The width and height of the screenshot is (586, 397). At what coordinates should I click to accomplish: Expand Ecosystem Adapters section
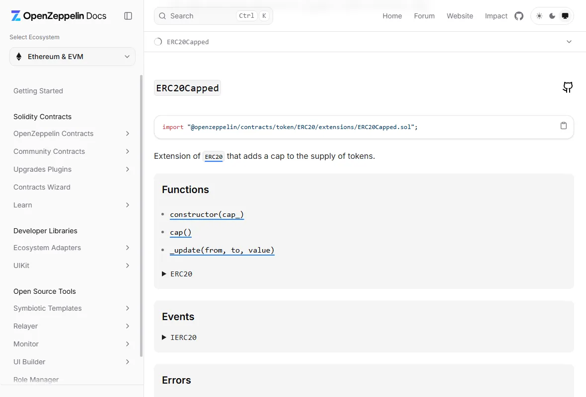pos(128,248)
